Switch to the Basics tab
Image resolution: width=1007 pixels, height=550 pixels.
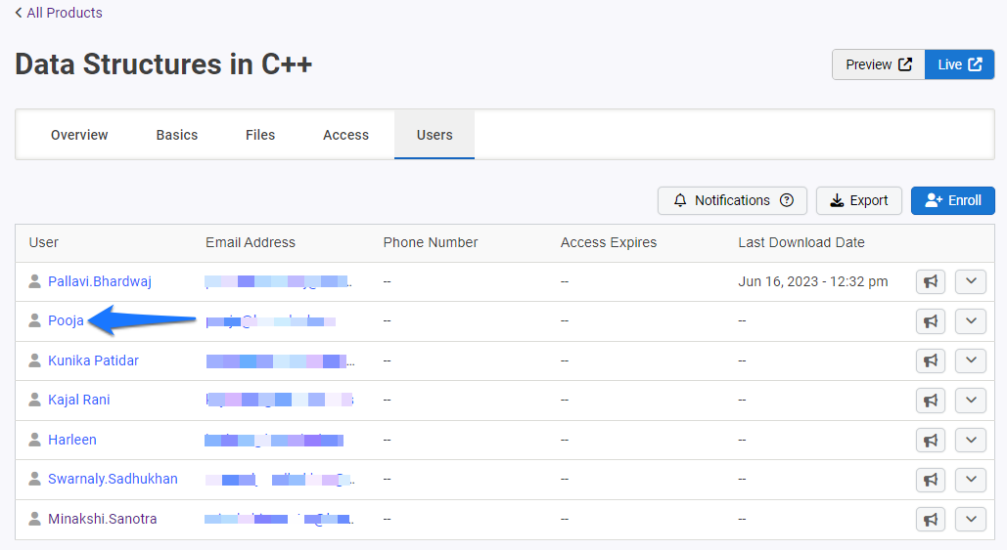[176, 135]
